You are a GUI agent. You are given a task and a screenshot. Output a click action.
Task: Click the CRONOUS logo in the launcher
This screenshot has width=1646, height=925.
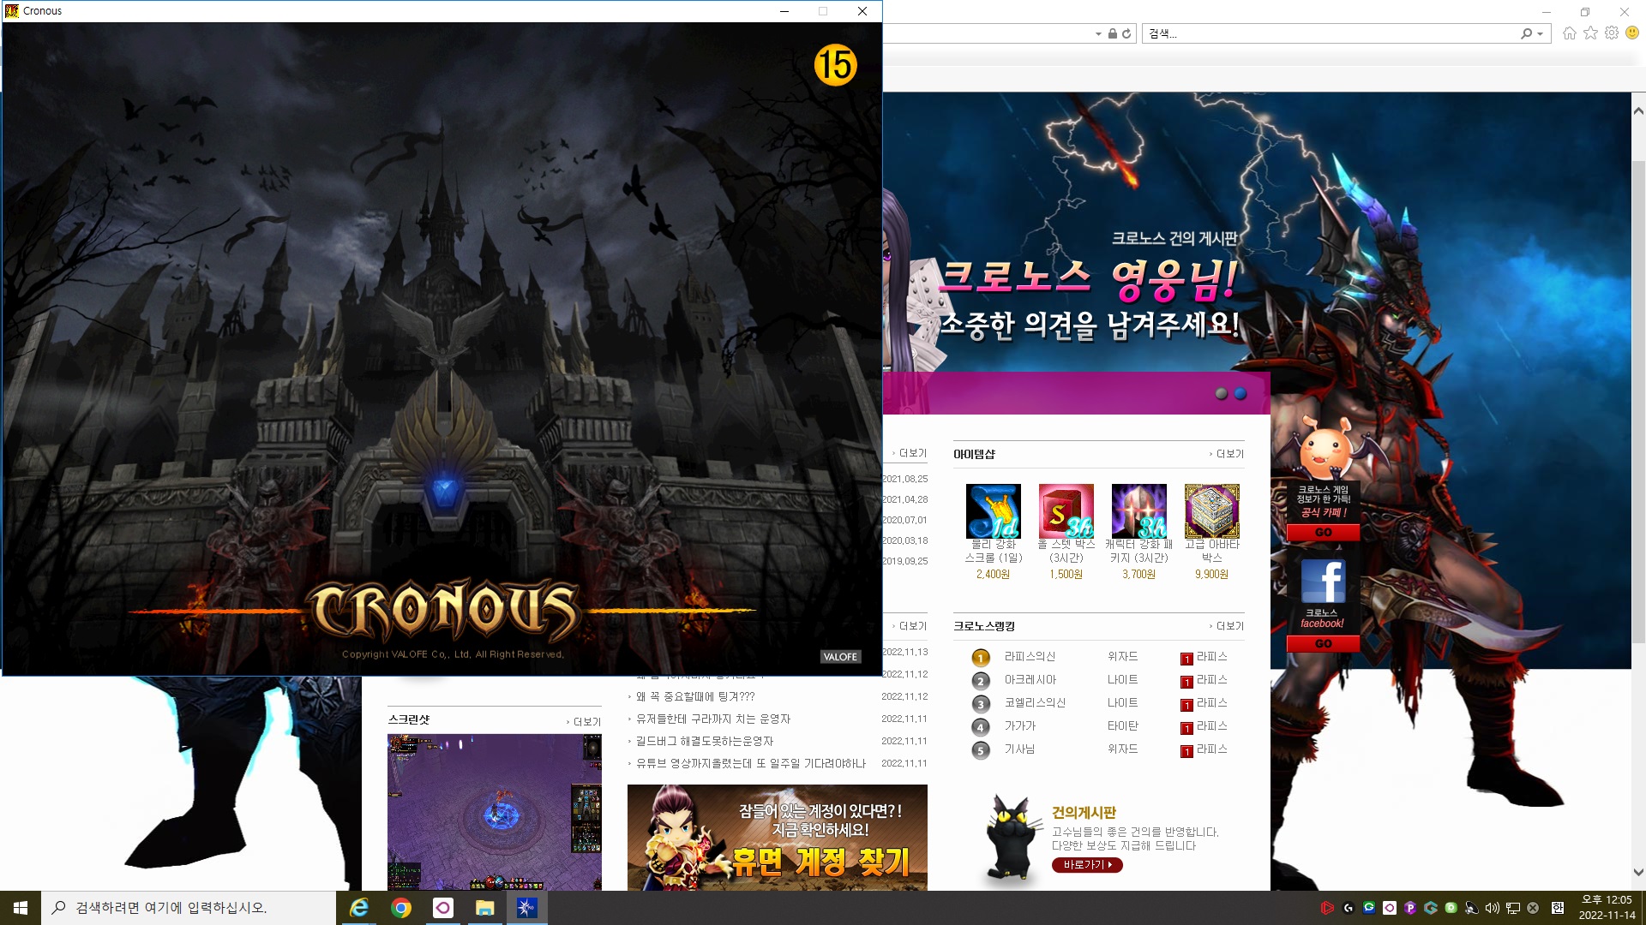pyautogui.click(x=443, y=611)
